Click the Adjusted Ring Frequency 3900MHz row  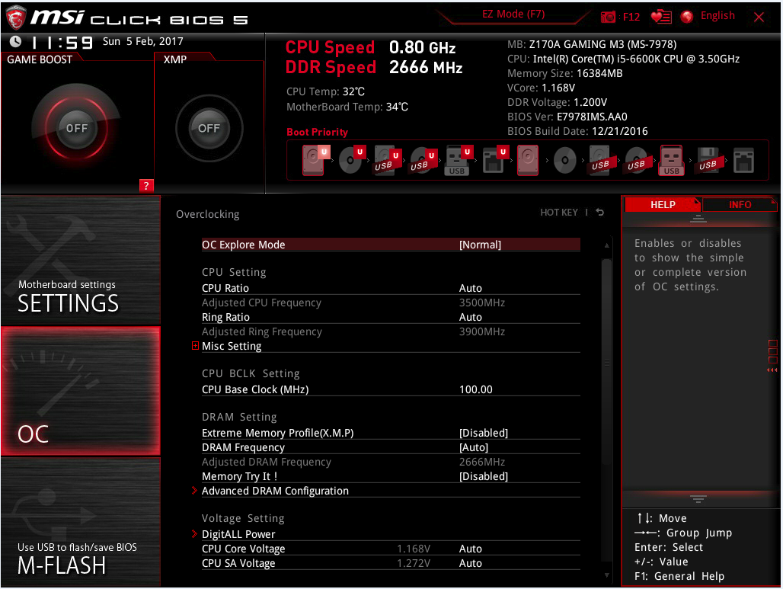tap(391, 331)
